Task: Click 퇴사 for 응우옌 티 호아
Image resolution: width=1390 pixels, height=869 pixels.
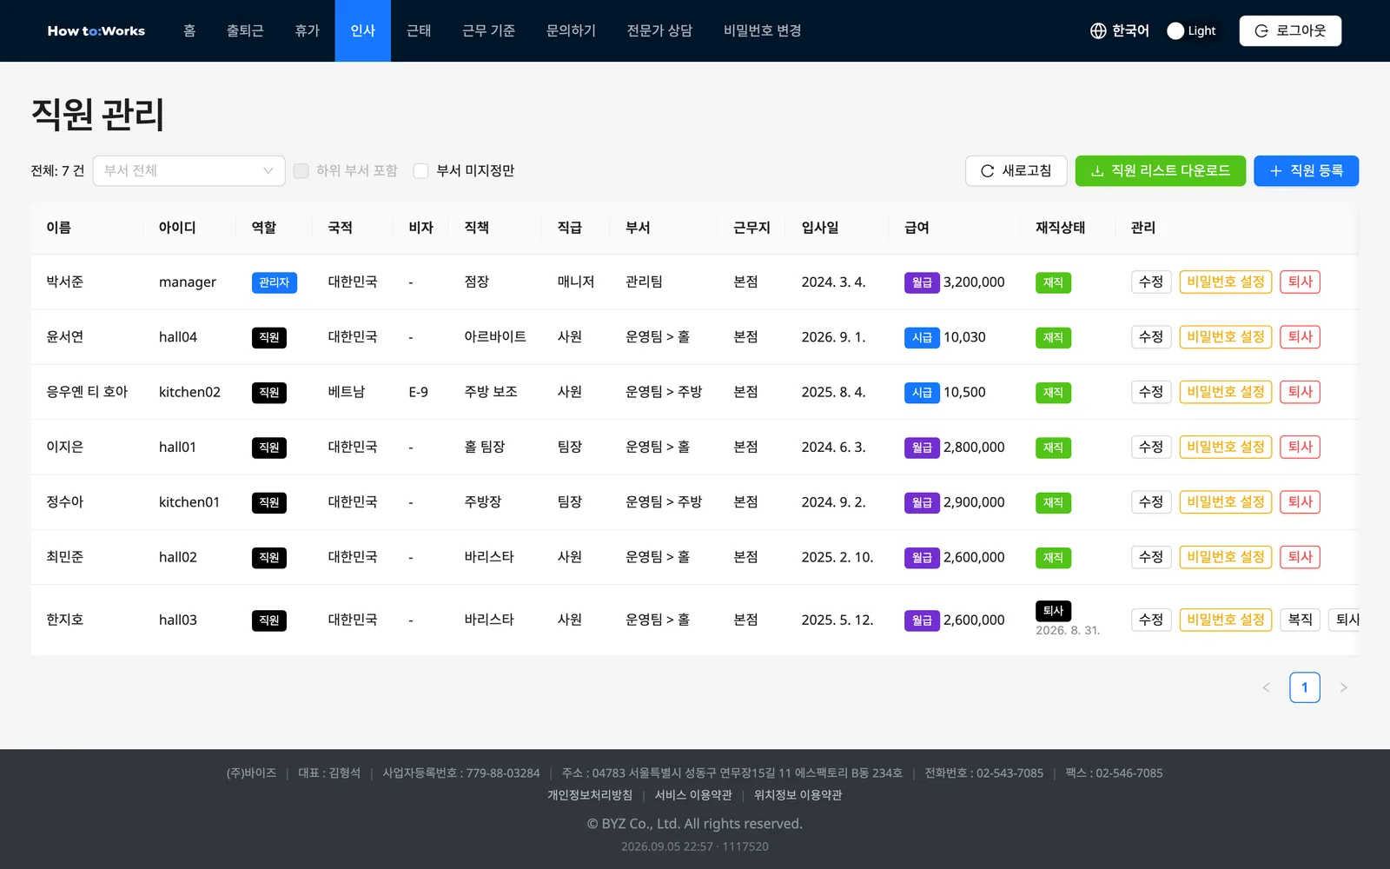Action: [x=1300, y=392]
